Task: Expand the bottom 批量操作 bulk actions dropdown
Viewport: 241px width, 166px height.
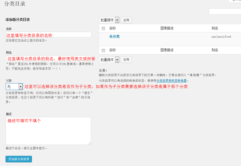Action: [x=109, y=60]
